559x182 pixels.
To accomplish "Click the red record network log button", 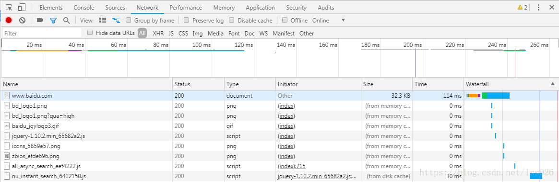I will click(9, 20).
